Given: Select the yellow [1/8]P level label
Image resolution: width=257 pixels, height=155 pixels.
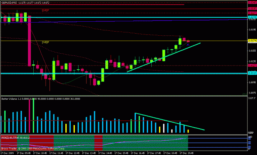Looking at the screenshot, I should coord(45,42).
